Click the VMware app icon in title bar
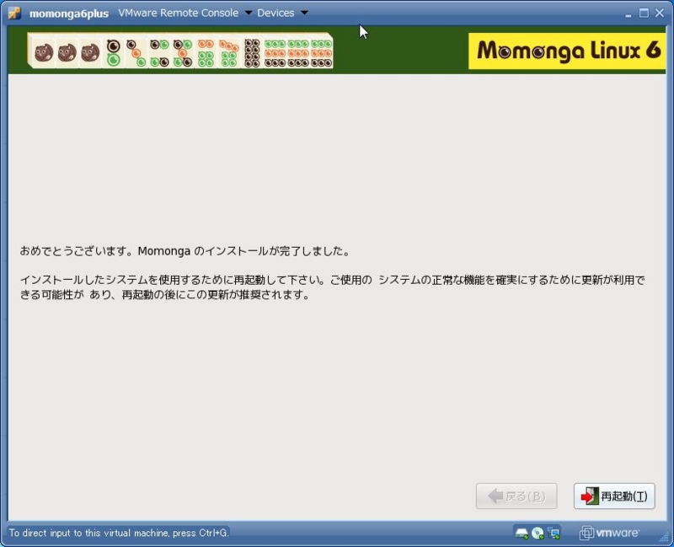This screenshot has height=547, width=674. point(14,13)
